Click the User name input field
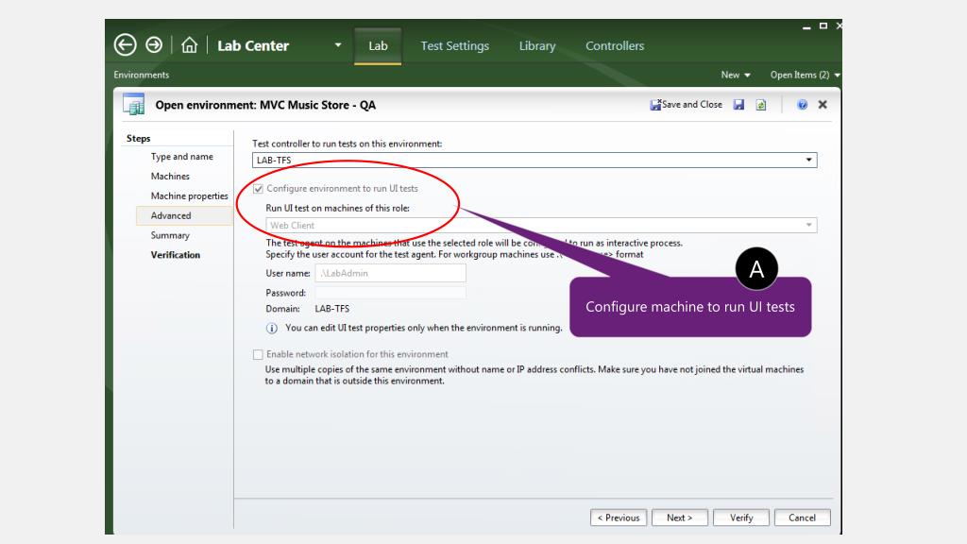This screenshot has height=544, width=967. [390, 273]
